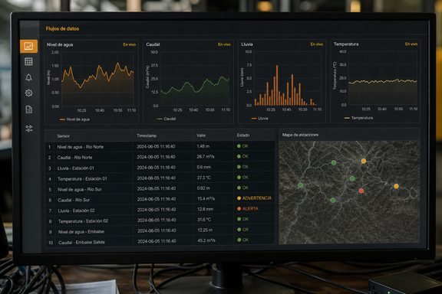Select row 'Lluvia - Estación 02'
This screenshot has height=294, width=442.
coord(160,210)
